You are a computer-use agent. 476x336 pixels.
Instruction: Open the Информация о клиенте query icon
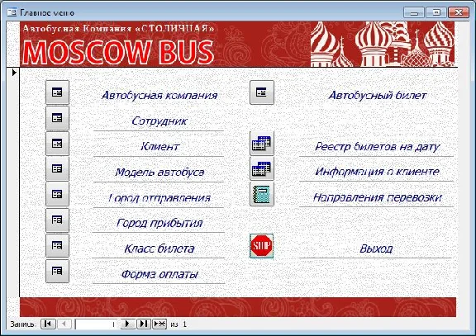(x=262, y=168)
